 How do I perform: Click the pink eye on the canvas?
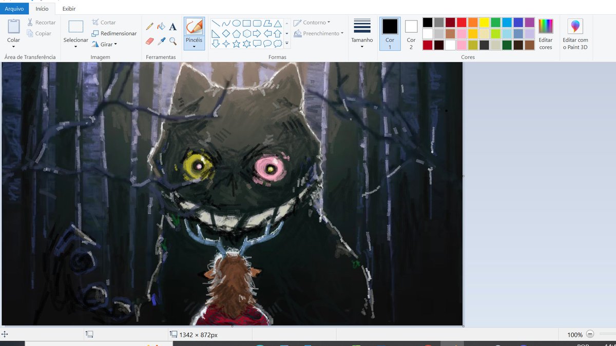[x=269, y=168]
